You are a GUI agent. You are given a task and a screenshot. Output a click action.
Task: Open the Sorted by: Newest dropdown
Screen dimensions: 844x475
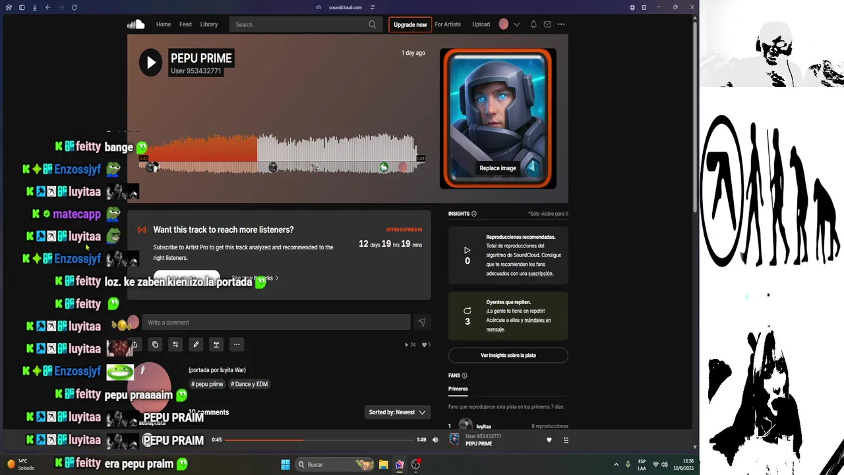pos(397,412)
